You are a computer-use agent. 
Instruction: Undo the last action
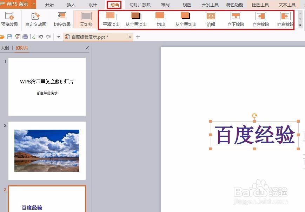click(40, 37)
